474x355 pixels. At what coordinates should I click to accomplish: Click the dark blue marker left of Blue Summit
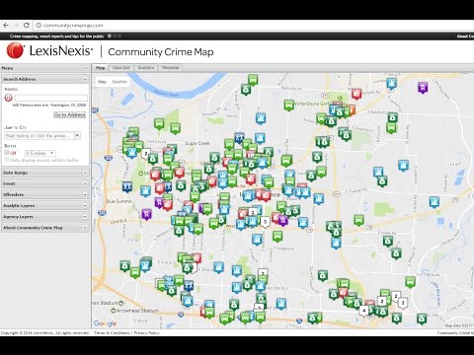click(x=127, y=186)
